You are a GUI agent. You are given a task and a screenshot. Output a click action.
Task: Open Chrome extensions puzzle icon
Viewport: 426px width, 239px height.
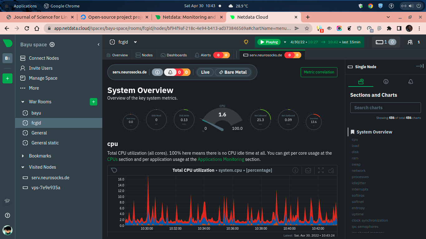pos(389,28)
